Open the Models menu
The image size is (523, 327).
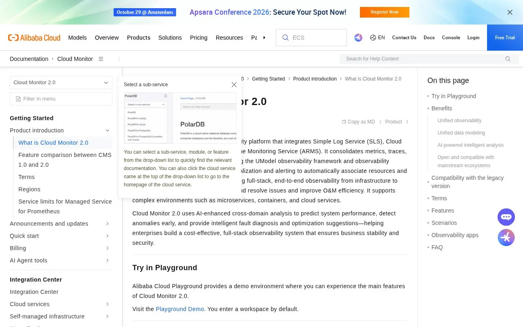click(77, 38)
